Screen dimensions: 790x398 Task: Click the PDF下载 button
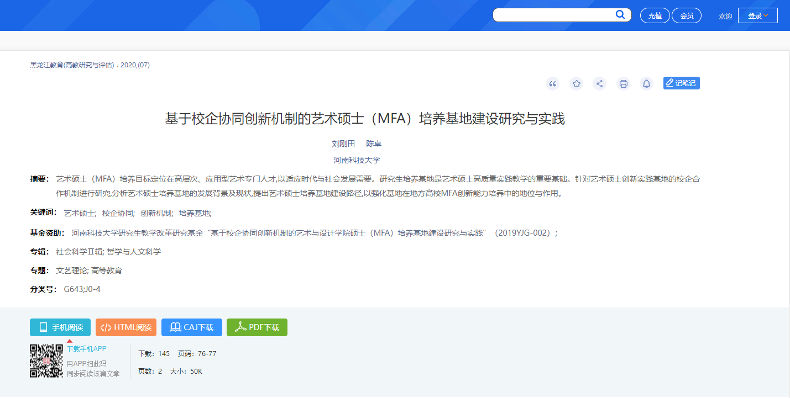point(257,327)
